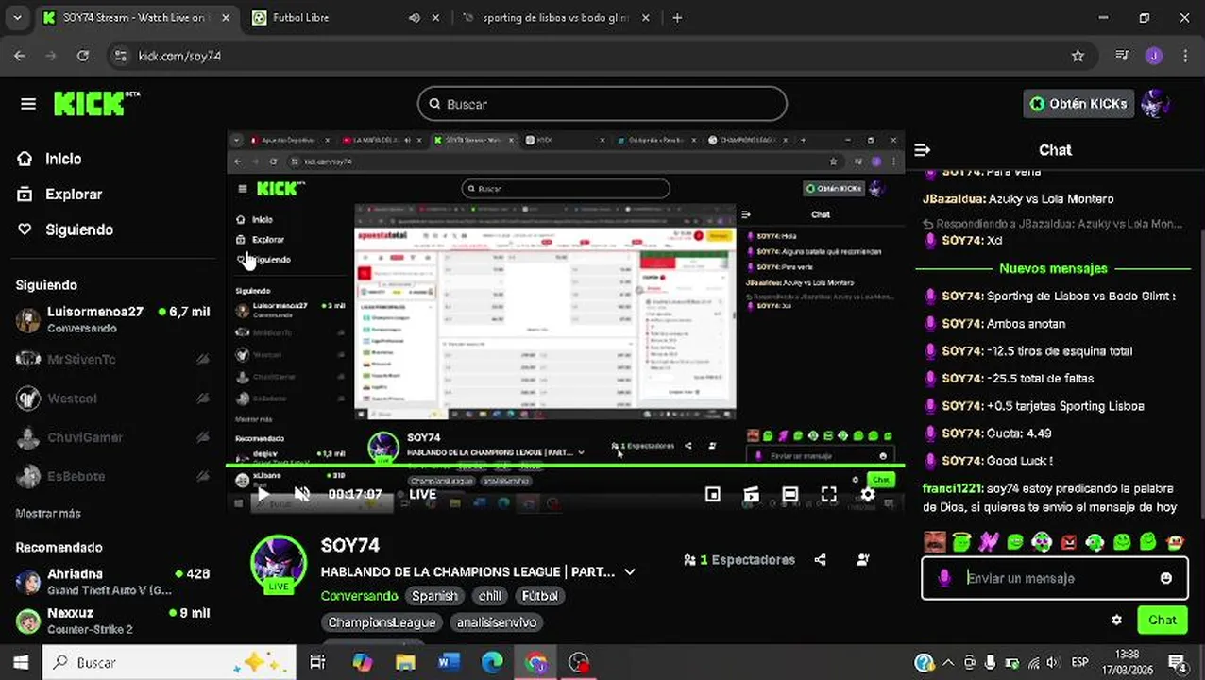This screenshot has height=680, width=1205.
Task: Insert the purple scribble emote
Action: [988, 541]
